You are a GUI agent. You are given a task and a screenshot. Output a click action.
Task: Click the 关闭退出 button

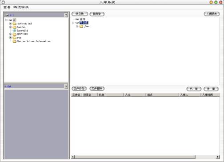pos(212,14)
